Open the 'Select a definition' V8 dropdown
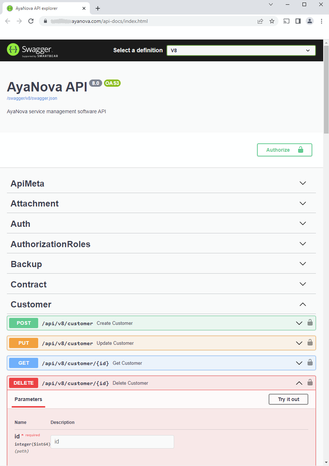329x466 pixels. 241,50
